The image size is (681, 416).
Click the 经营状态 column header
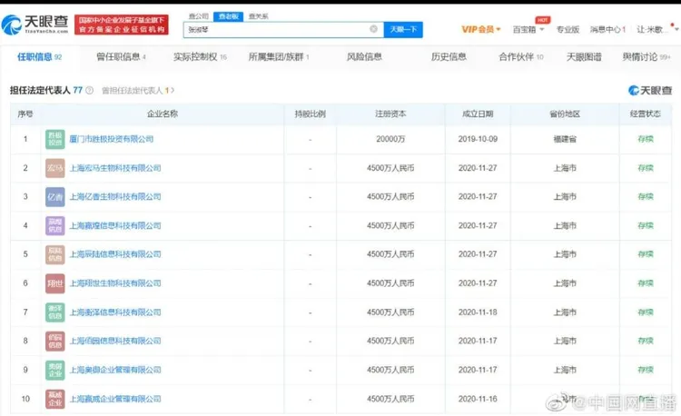coord(646,114)
